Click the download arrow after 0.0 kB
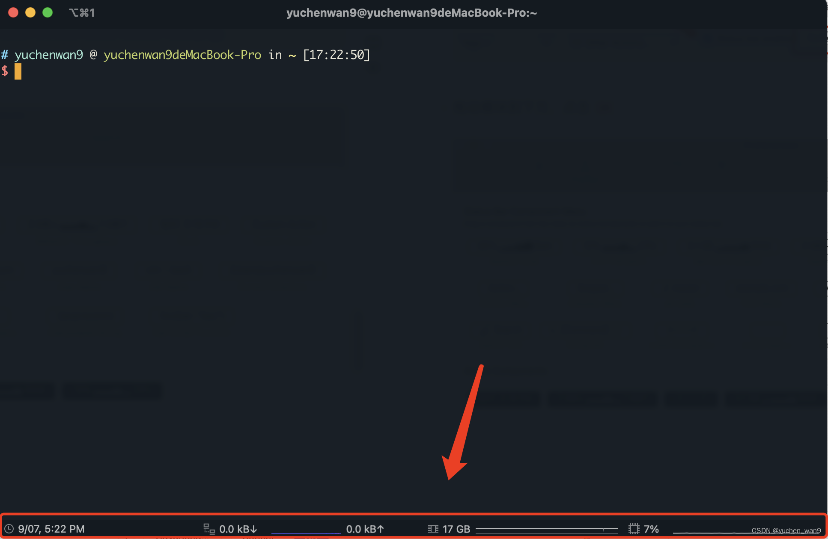 (254, 529)
